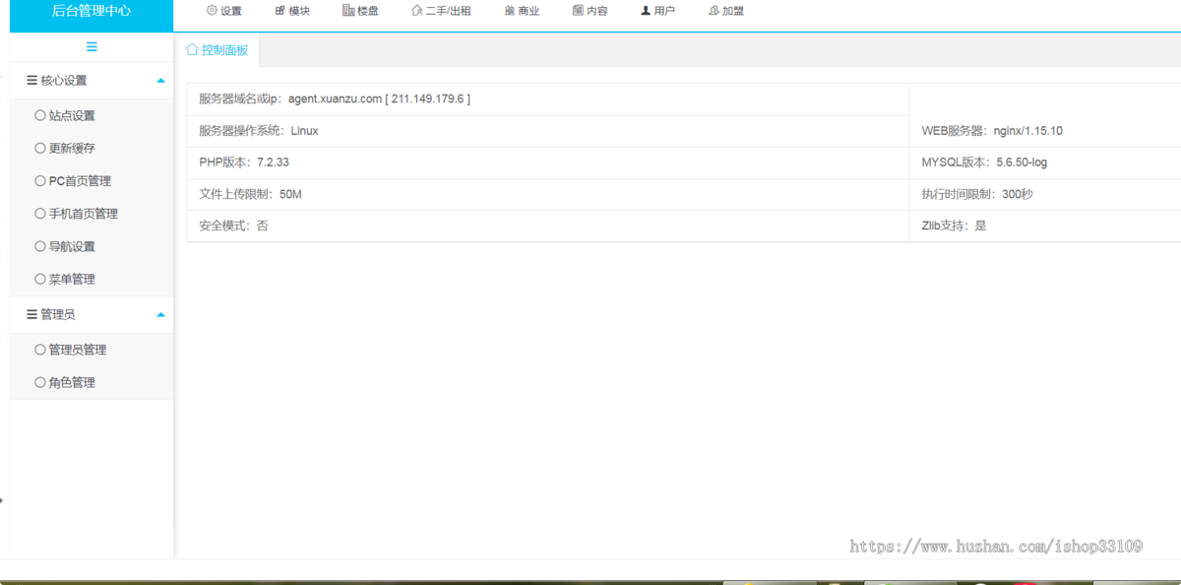
Task: Open the 模块 top menu
Action: point(292,11)
